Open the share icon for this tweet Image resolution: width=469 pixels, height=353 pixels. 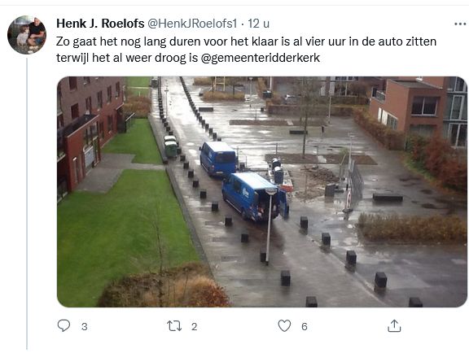coord(394,326)
